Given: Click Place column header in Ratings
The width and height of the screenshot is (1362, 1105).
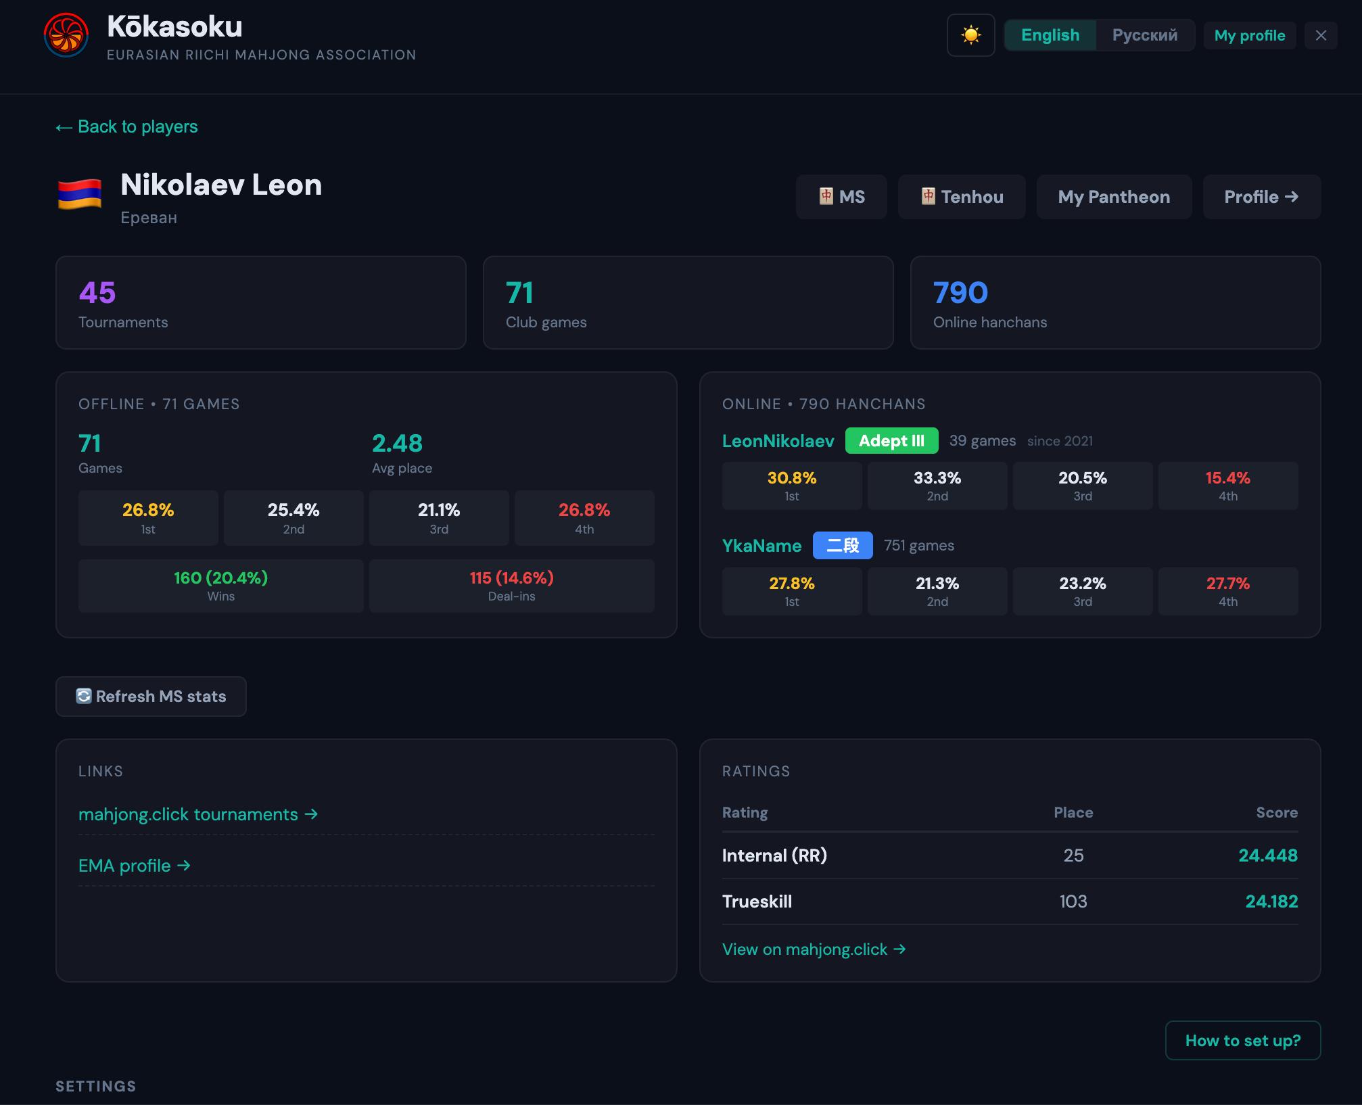Looking at the screenshot, I should (x=1073, y=813).
